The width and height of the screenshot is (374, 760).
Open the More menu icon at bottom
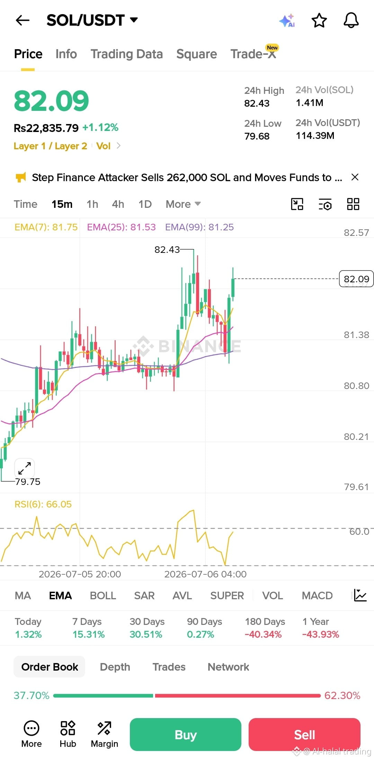(x=32, y=734)
